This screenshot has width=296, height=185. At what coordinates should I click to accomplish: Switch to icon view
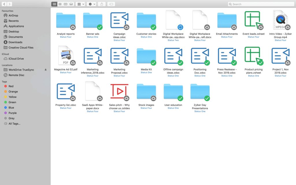pyautogui.click(x=54, y=4)
